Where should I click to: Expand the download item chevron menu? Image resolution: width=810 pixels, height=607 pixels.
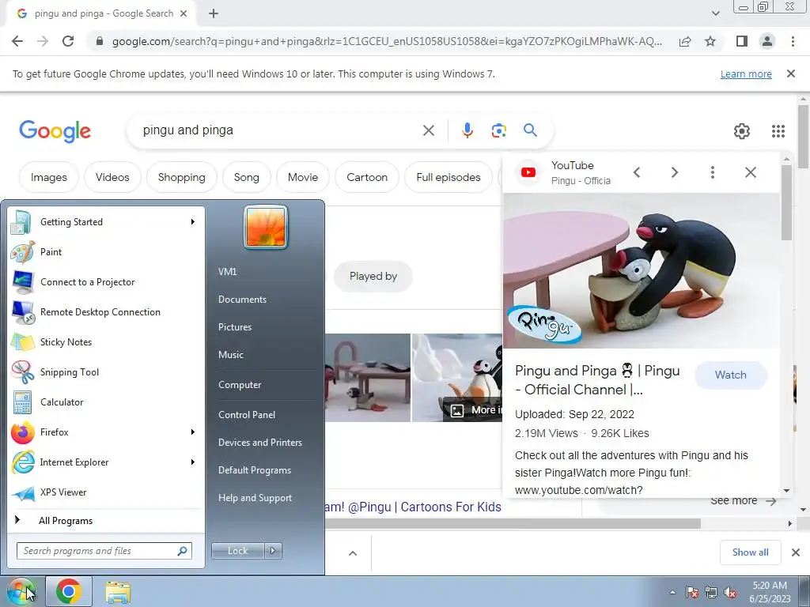pyautogui.click(x=353, y=553)
